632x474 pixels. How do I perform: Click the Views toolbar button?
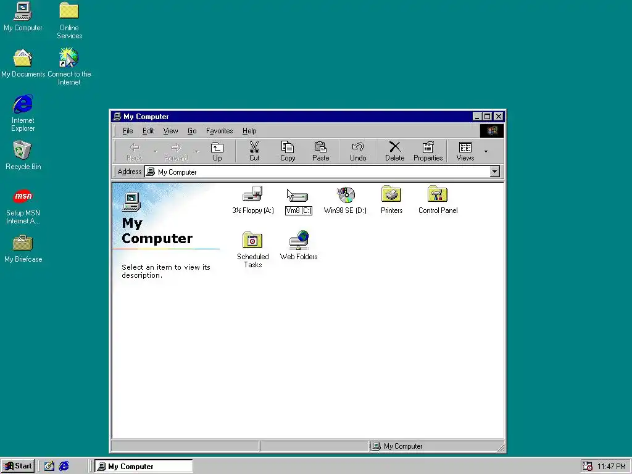[x=465, y=152]
